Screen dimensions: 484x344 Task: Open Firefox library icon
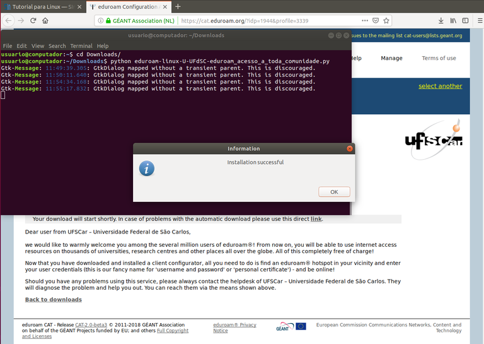tap(453, 21)
